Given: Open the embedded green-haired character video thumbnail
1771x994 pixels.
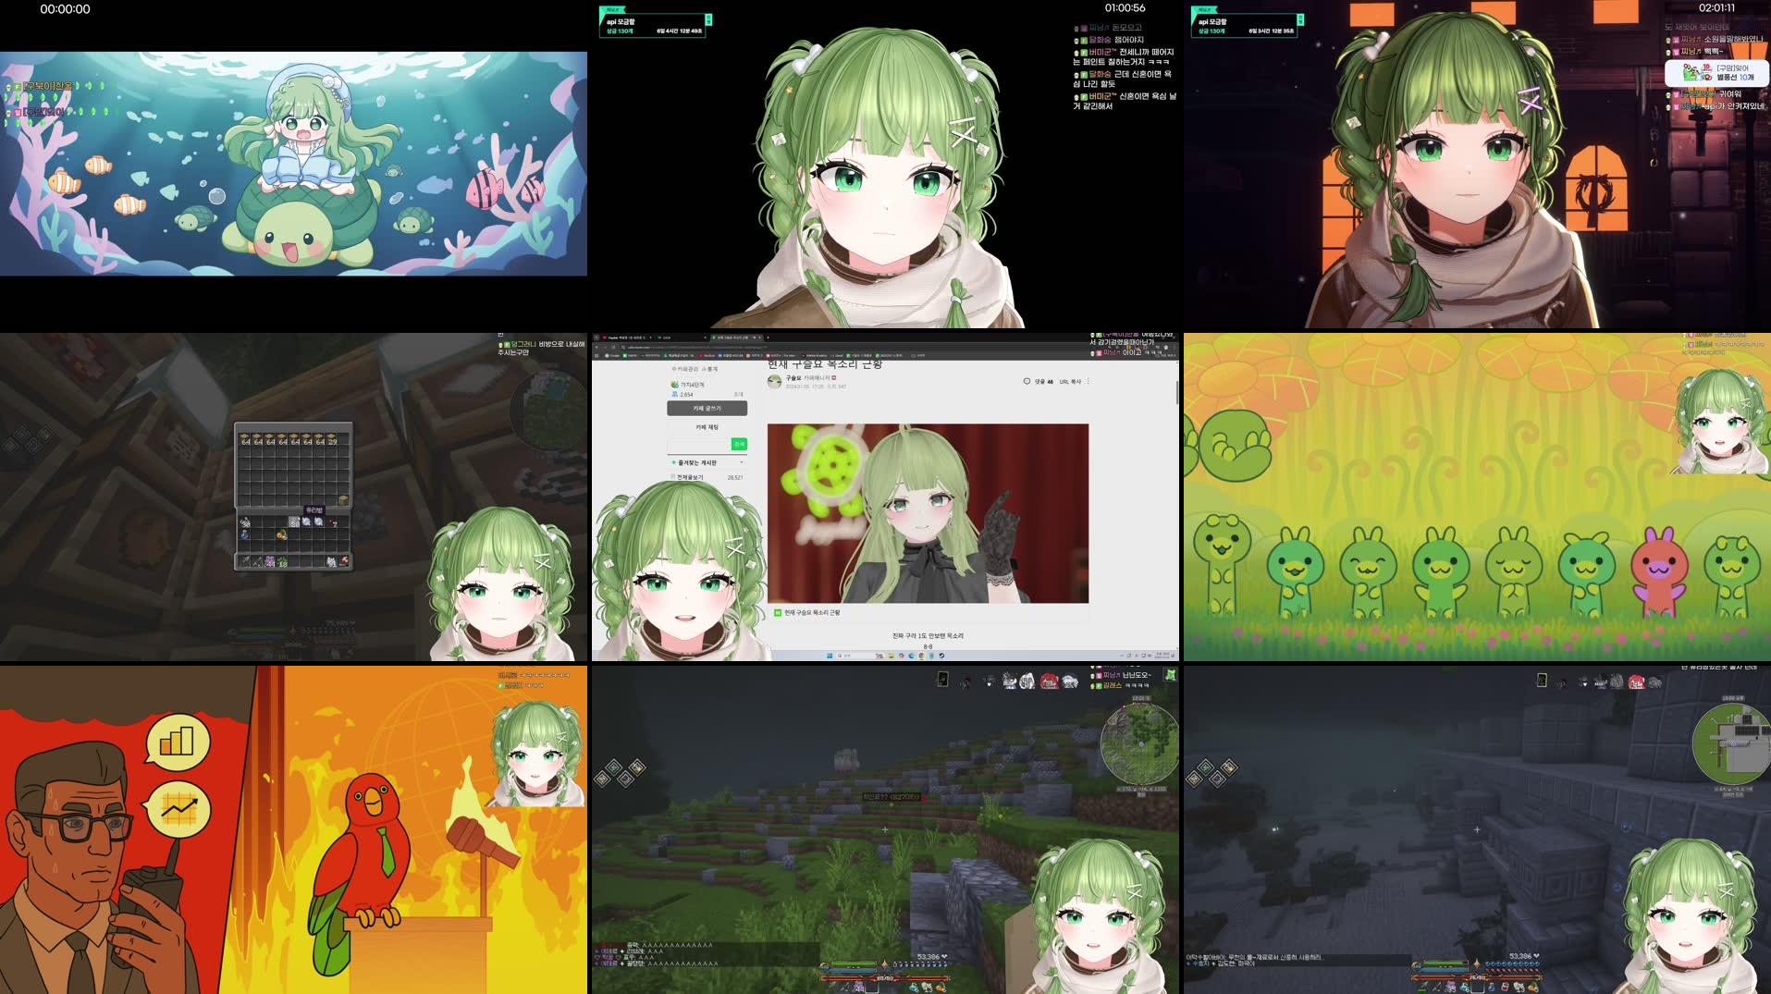Looking at the screenshot, I should [928, 513].
